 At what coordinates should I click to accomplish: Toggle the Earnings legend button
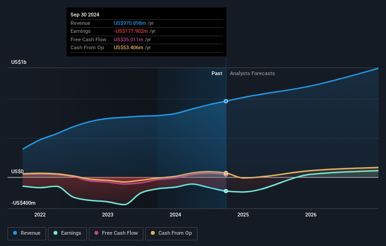pyautogui.click(x=67, y=233)
